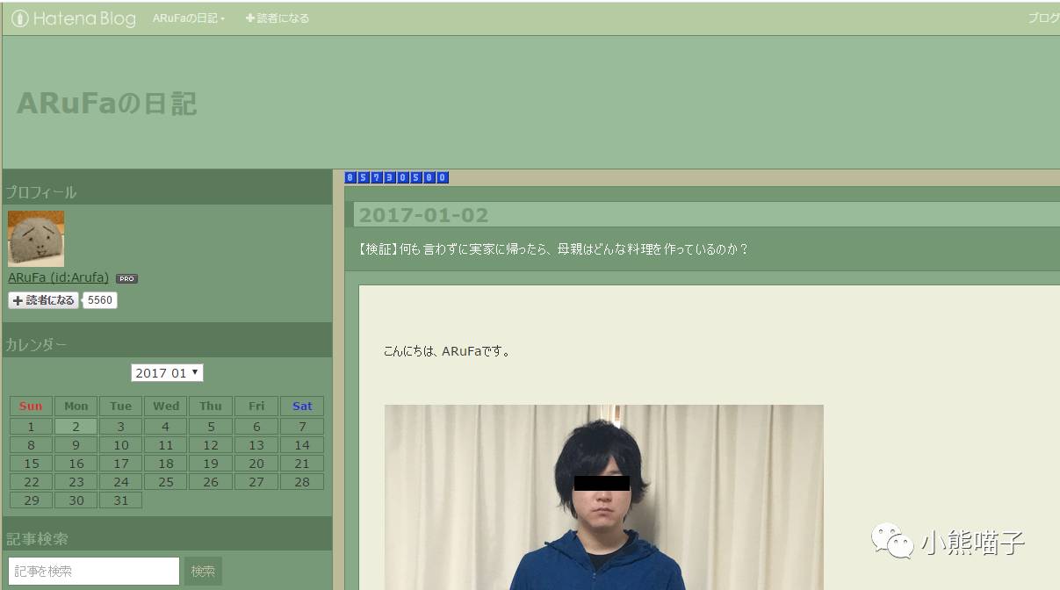Screen dimensions: 1060x590
Task: Click the PRO badge next to the profile name
Action: tap(126, 278)
